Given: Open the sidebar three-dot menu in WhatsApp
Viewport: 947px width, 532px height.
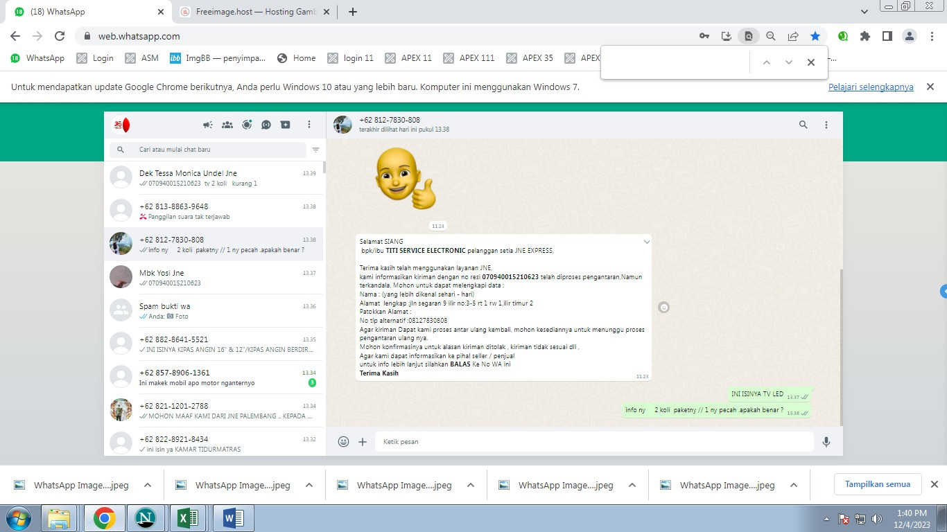Looking at the screenshot, I should [x=309, y=125].
